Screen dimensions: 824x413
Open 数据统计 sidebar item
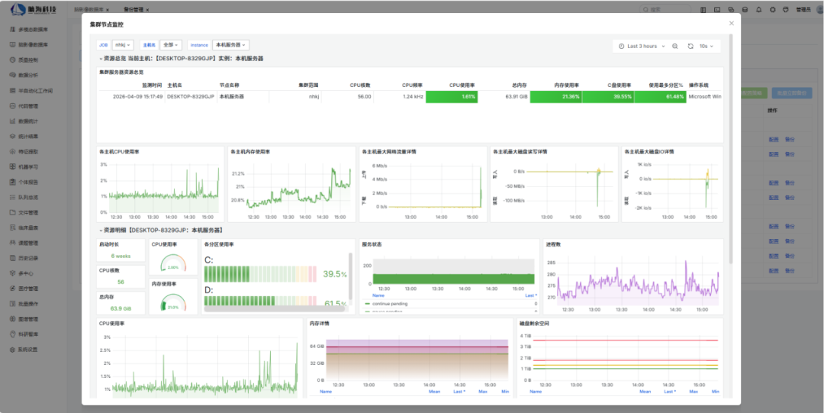pyautogui.click(x=28, y=121)
